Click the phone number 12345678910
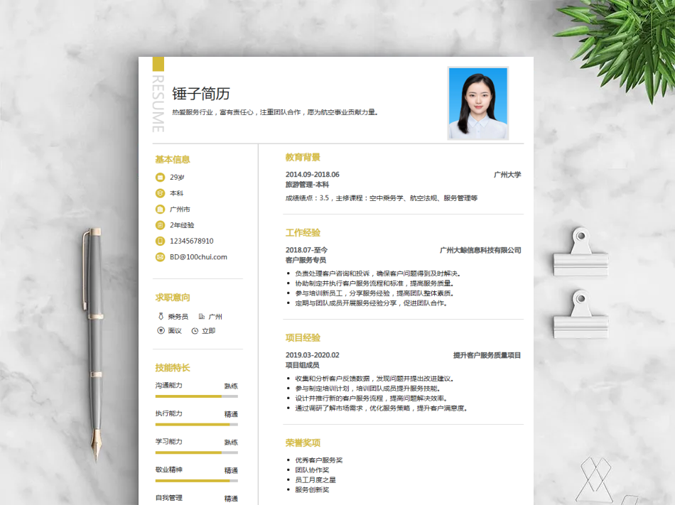Image resolution: width=675 pixels, height=505 pixels. pyautogui.click(x=192, y=241)
